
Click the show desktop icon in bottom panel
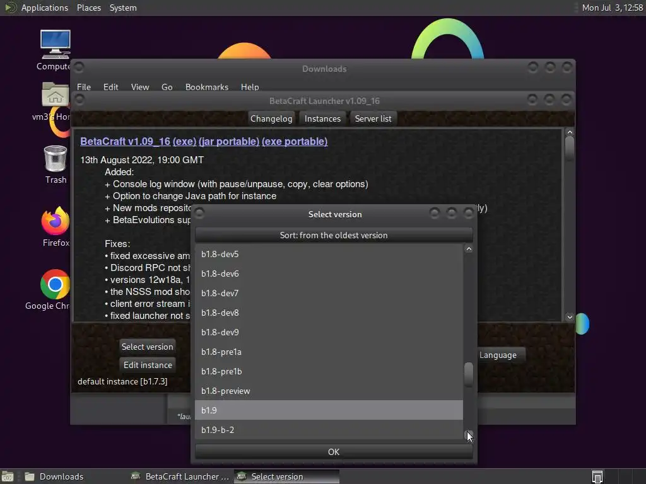click(x=8, y=476)
